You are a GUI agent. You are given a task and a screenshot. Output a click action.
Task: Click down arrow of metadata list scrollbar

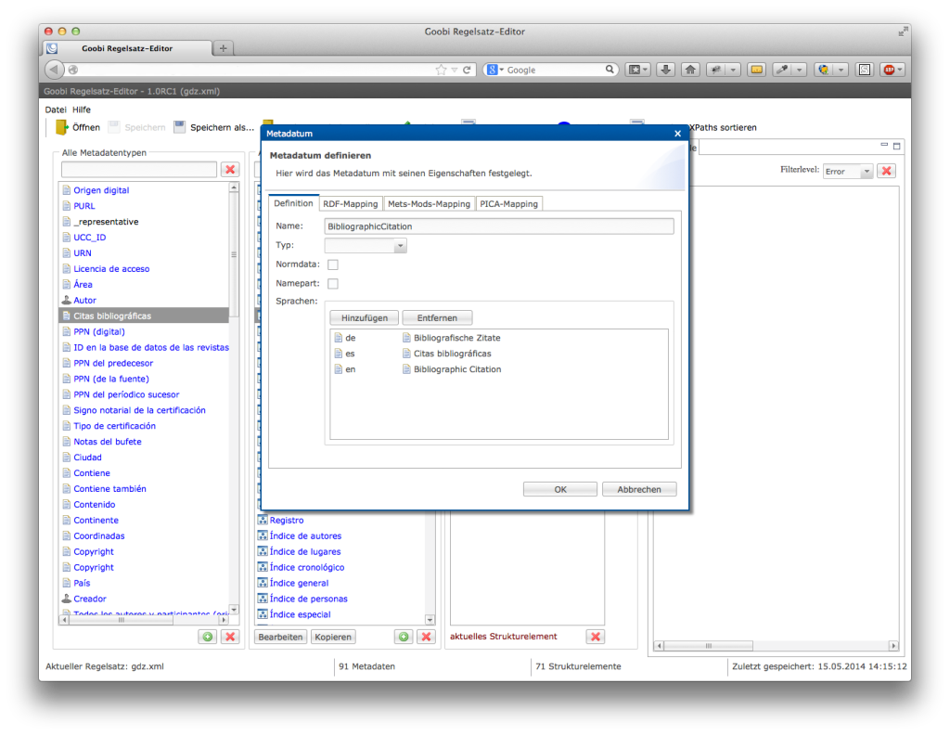point(234,610)
